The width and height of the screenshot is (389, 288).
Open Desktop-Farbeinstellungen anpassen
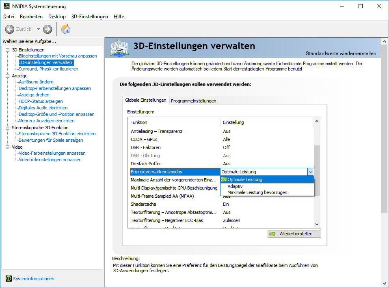[x=54, y=88]
